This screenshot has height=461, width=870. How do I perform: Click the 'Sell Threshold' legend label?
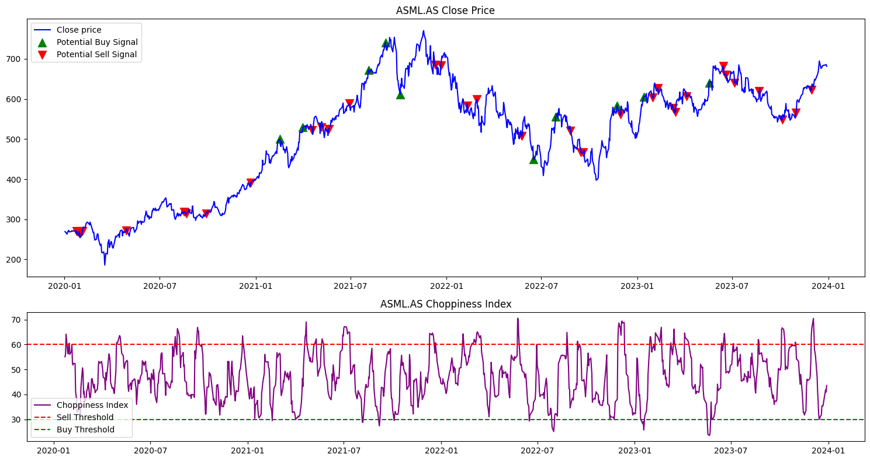[x=85, y=417]
